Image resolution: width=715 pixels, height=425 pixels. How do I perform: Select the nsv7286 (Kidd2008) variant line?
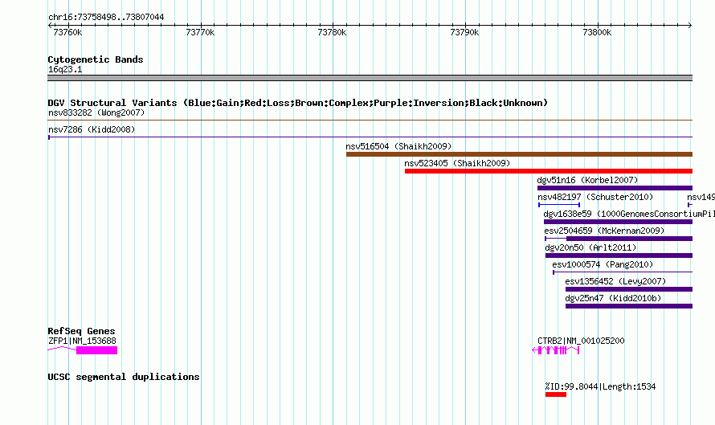pyautogui.click(x=370, y=137)
